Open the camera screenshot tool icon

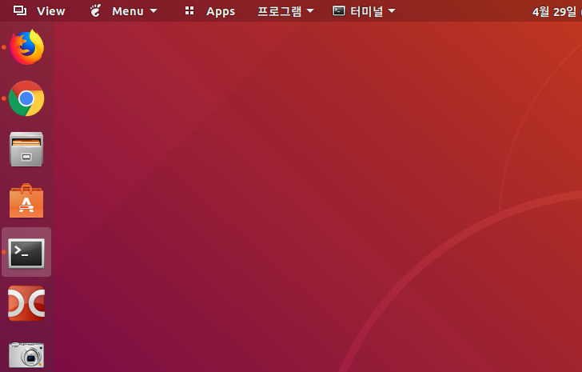tap(26, 355)
